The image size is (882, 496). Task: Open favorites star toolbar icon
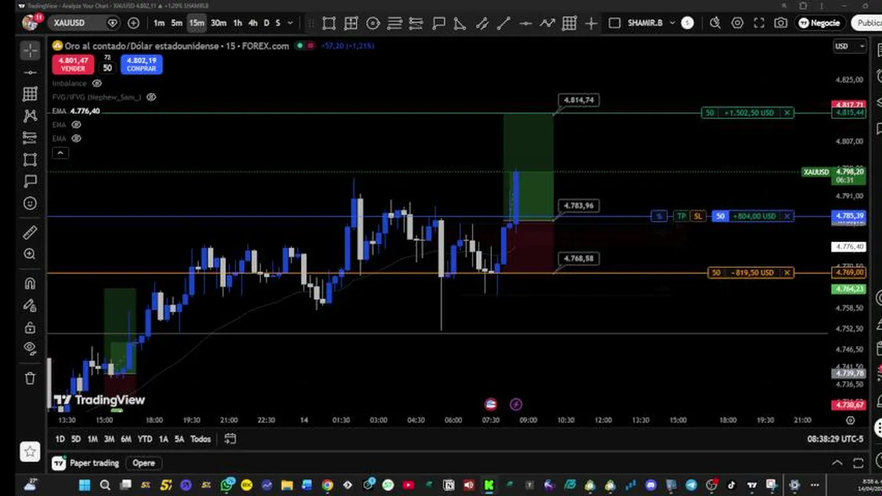[x=30, y=452]
